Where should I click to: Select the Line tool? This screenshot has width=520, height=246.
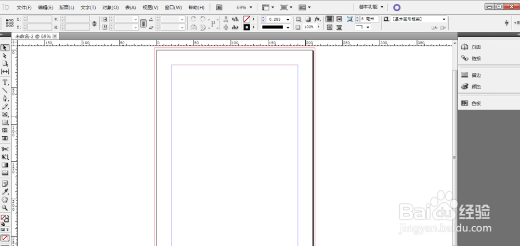click(5, 90)
